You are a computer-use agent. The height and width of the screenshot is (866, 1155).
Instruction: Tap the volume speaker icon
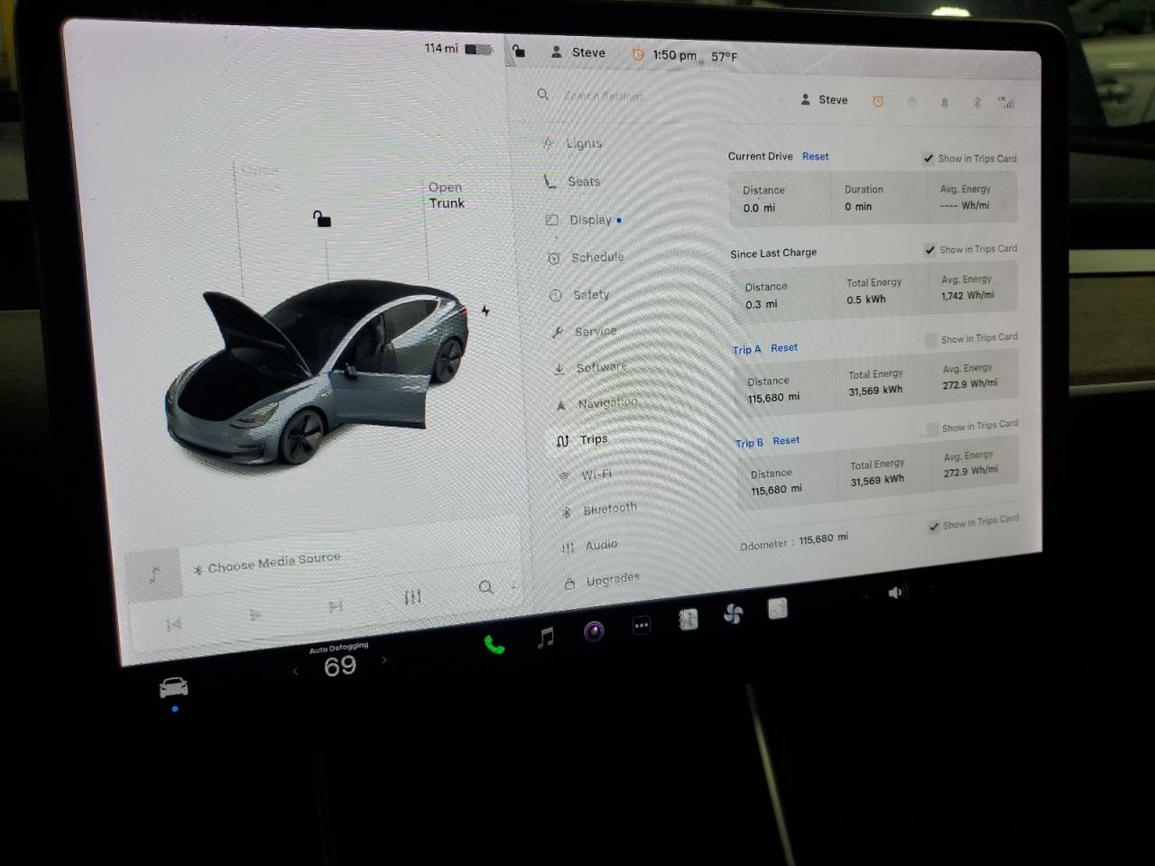[x=894, y=593]
